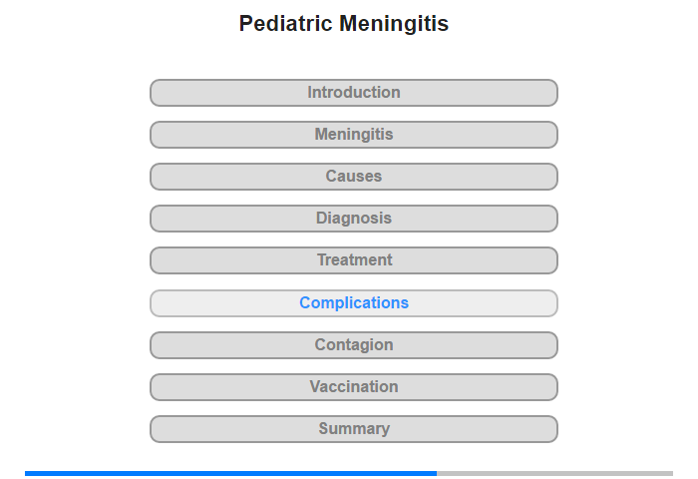This screenshot has height=479, width=698.
Task: View the Summary section
Action: (x=354, y=429)
